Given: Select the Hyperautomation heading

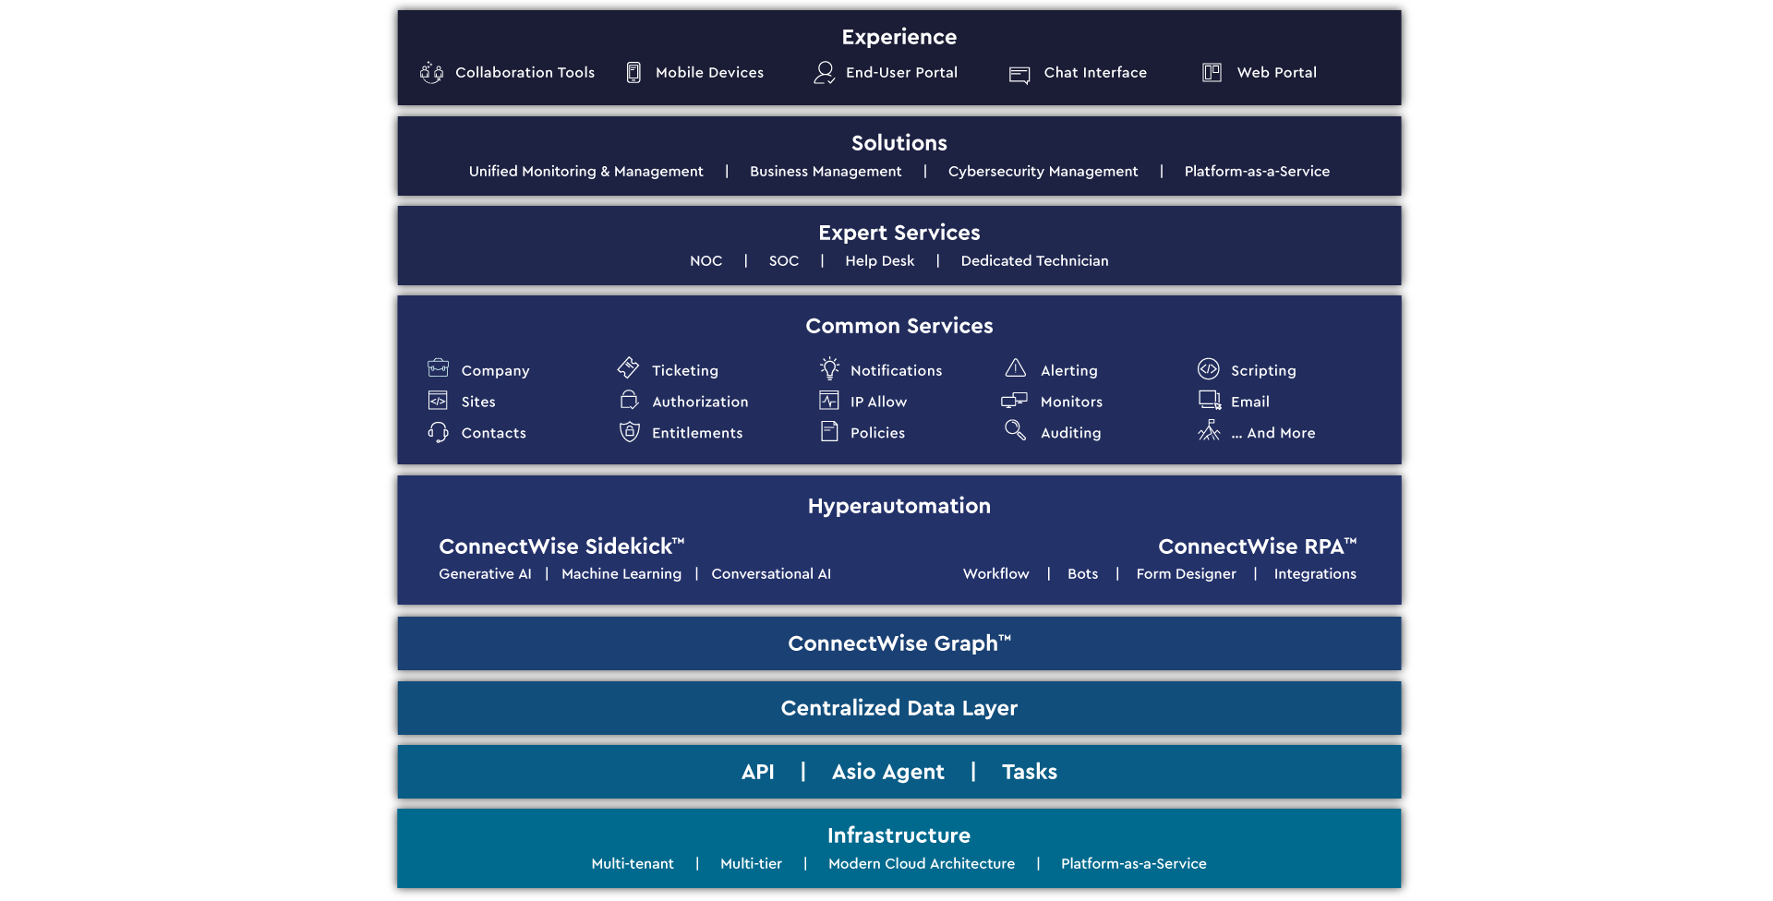Looking at the screenshot, I should pyautogui.click(x=899, y=506).
